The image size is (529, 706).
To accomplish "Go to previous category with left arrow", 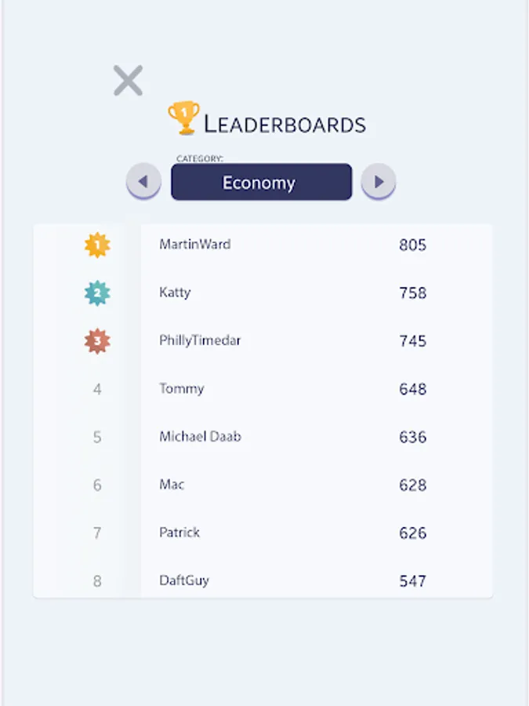I will point(143,181).
